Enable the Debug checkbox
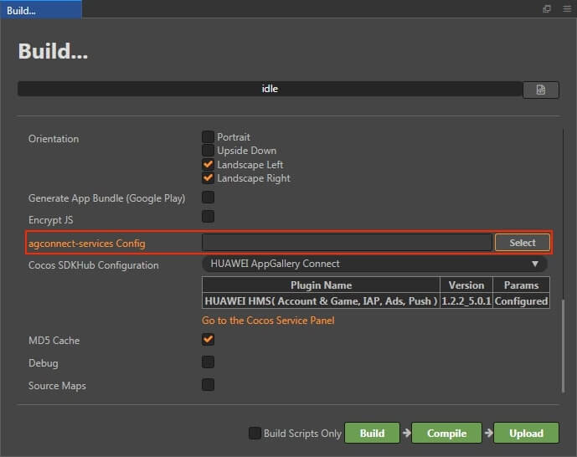Image resolution: width=577 pixels, height=457 pixels. (x=208, y=362)
